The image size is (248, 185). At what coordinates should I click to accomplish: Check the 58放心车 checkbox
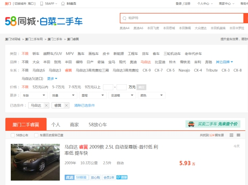13,135
